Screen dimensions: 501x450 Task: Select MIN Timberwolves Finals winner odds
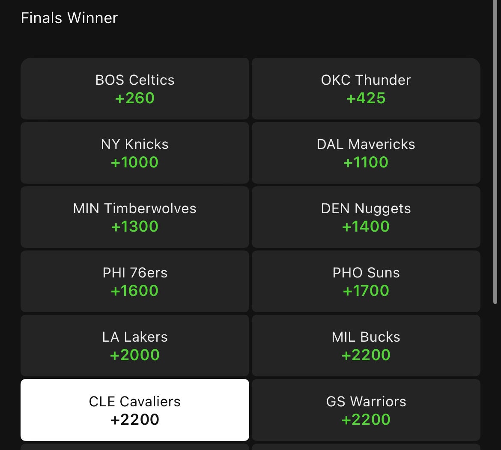point(135,217)
